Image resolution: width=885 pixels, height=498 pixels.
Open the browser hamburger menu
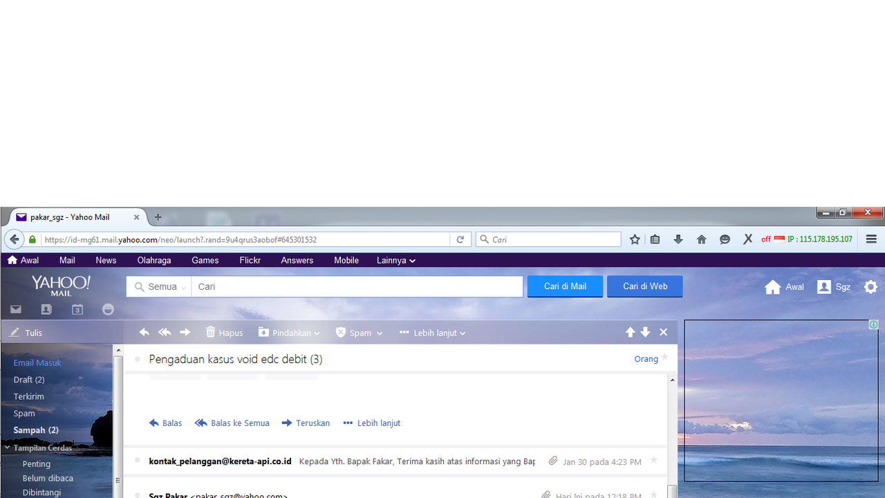pyautogui.click(x=871, y=239)
